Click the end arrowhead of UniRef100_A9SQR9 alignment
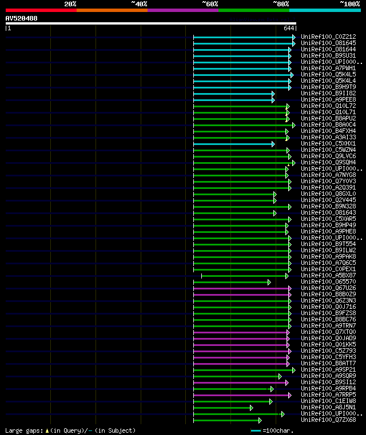The image size is (366, 435). pos(280,376)
